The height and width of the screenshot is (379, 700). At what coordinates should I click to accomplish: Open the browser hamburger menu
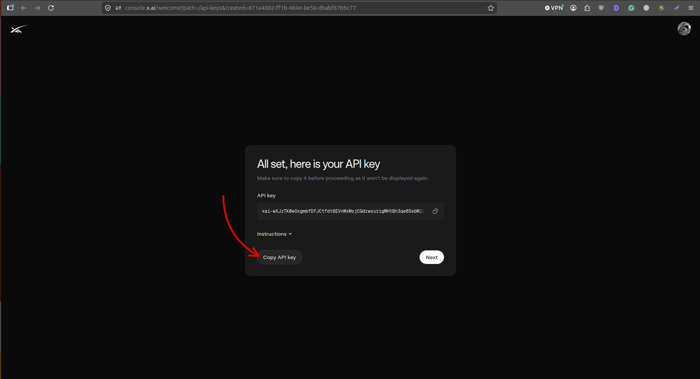(691, 8)
